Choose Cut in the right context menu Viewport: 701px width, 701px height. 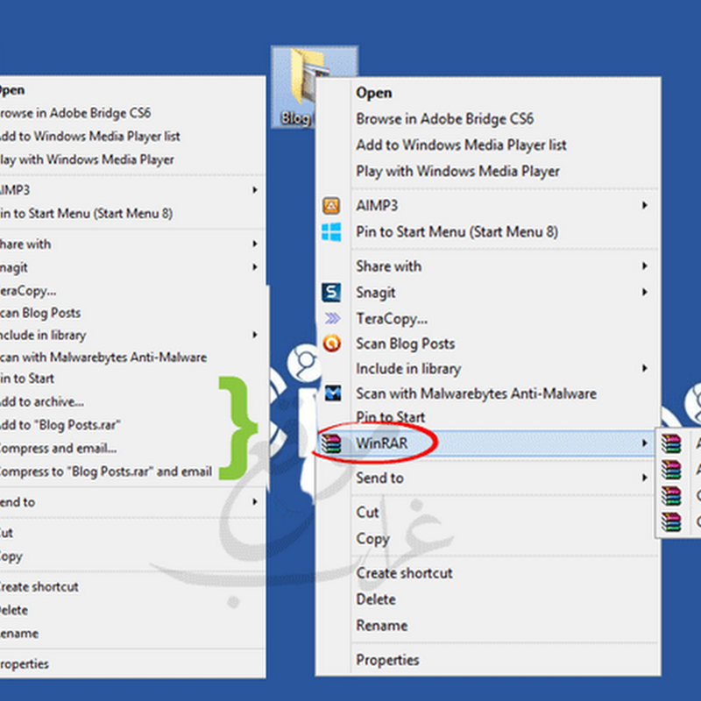367,513
